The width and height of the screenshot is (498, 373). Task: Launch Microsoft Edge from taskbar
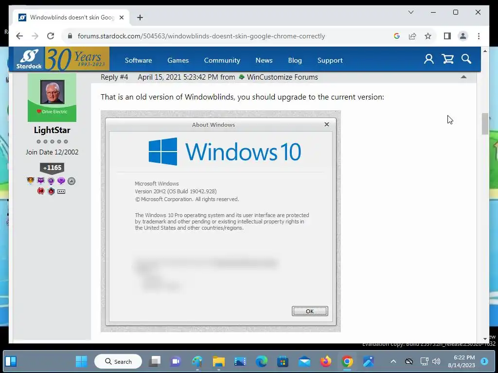click(x=261, y=361)
